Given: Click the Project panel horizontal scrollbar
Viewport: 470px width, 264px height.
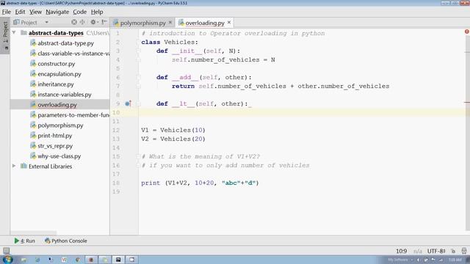Looking at the screenshot, I should click(33, 232).
